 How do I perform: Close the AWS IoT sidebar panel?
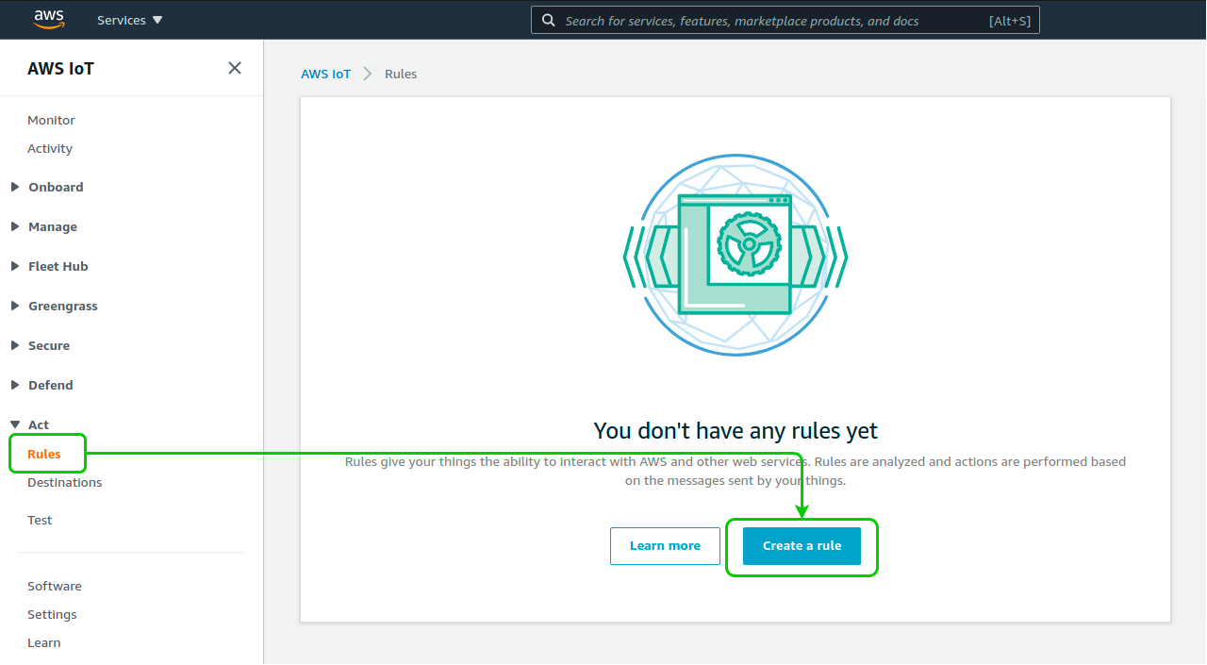click(235, 68)
